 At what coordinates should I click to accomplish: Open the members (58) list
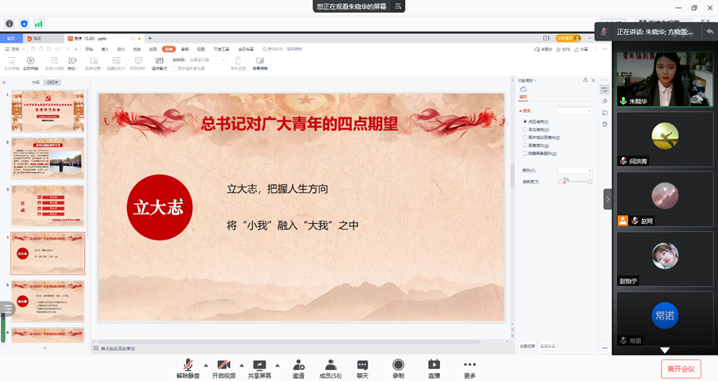(330, 365)
